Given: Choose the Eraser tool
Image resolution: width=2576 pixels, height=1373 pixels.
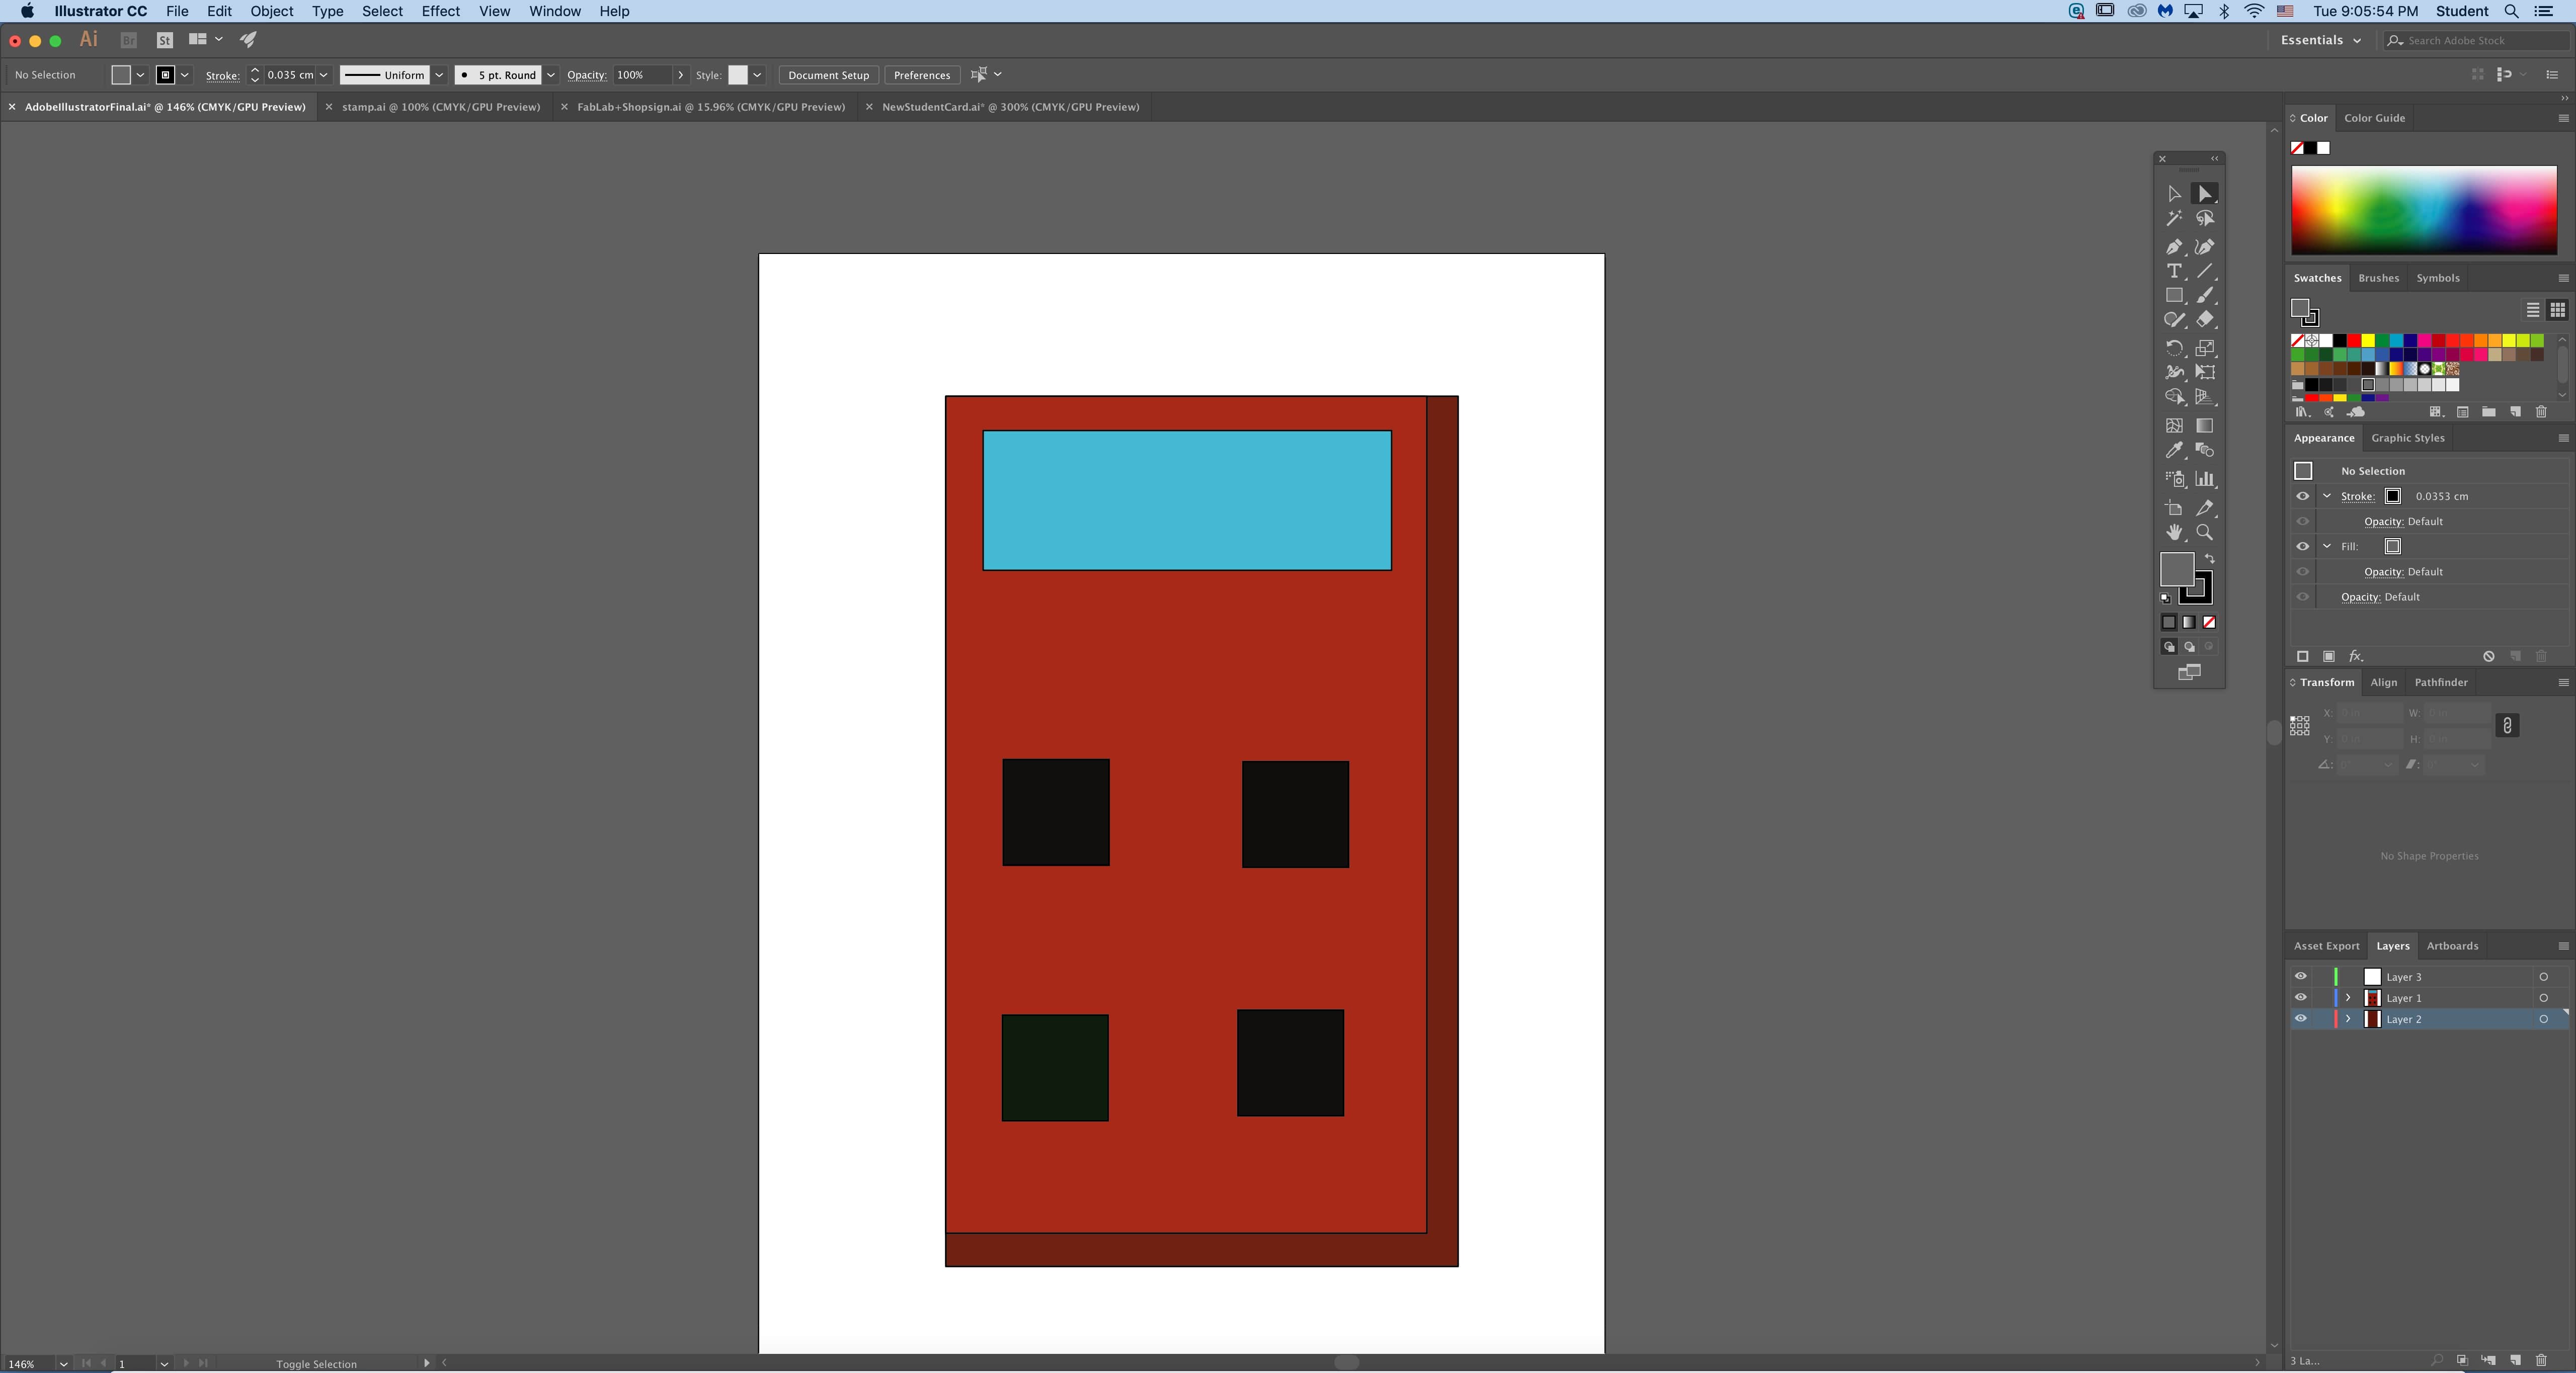Looking at the screenshot, I should (2205, 320).
